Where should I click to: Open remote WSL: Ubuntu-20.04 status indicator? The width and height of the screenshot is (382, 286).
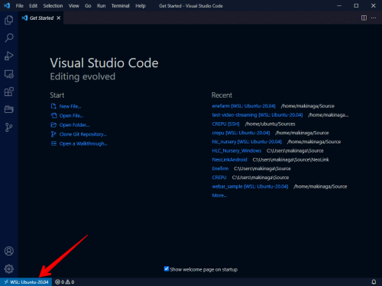pyautogui.click(x=26, y=282)
